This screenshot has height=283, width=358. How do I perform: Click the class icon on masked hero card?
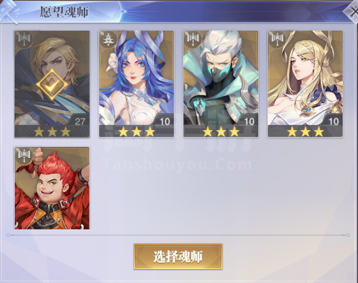193,40
